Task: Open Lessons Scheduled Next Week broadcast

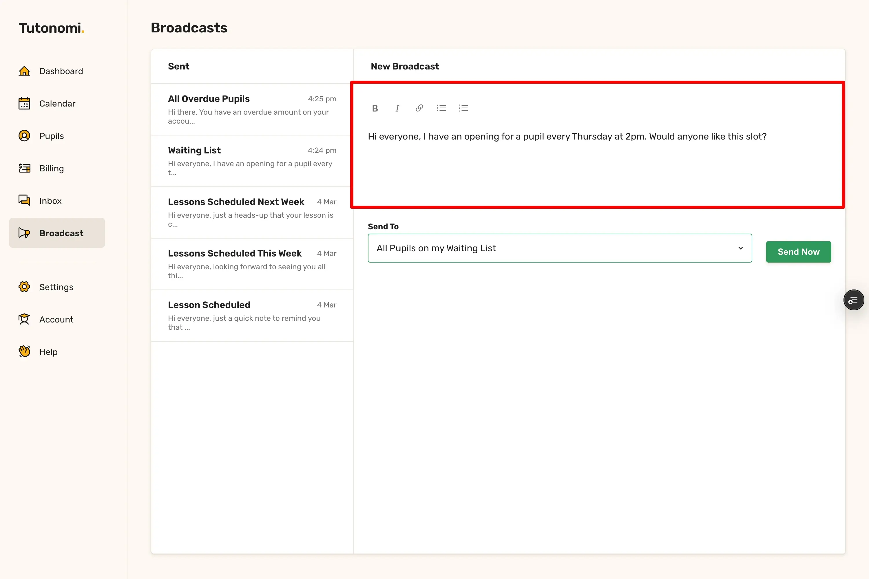Action: coord(252,212)
